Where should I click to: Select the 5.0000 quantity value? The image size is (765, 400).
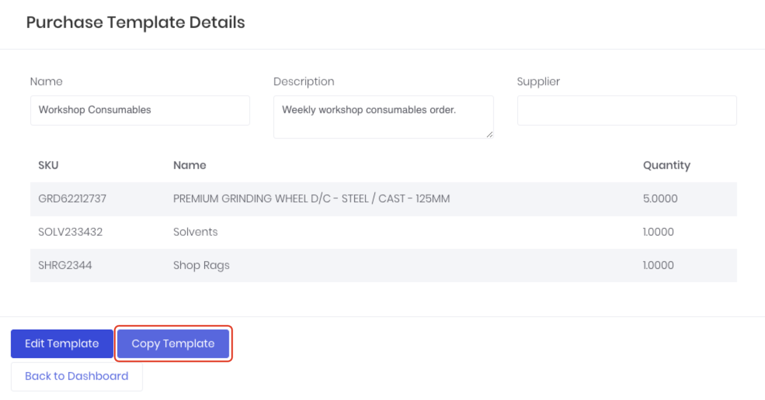pos(660,198)
